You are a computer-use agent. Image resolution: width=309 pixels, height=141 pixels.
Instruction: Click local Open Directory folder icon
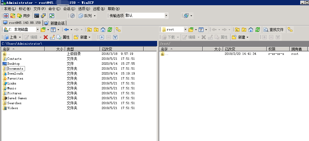(x=43, y=30)
